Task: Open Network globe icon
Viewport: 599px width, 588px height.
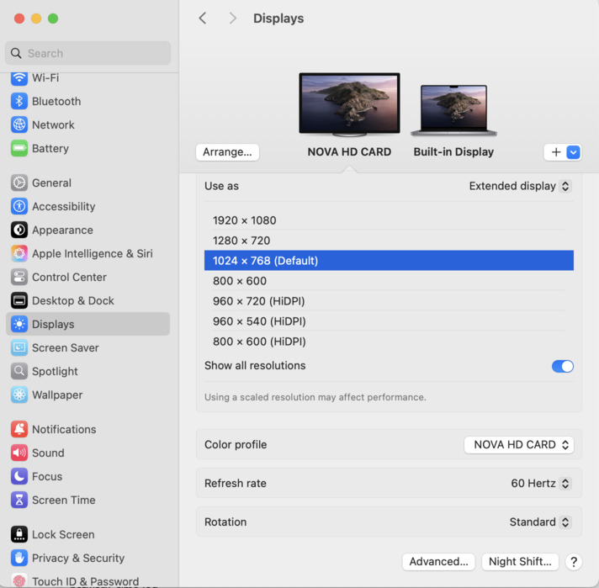Action: point(19,124)
